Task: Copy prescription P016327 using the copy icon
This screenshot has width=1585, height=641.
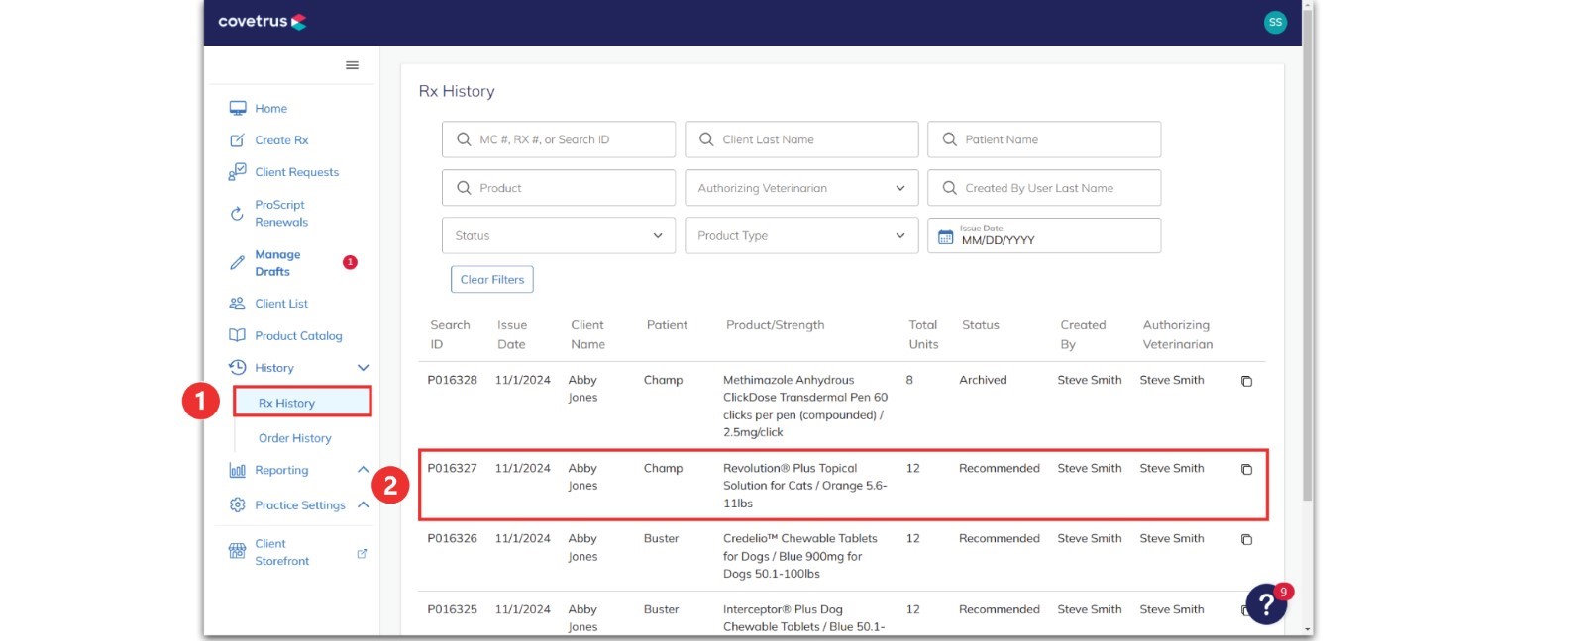Action: 1246,469
